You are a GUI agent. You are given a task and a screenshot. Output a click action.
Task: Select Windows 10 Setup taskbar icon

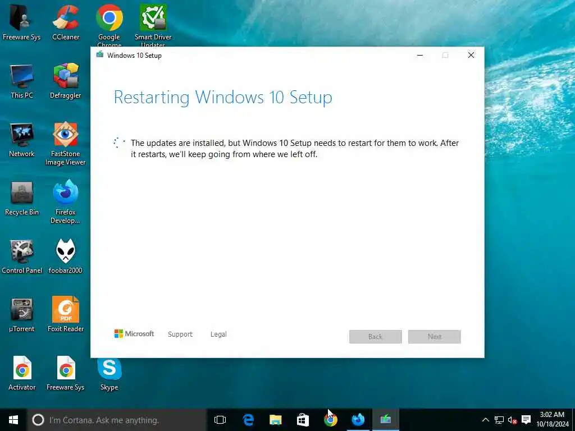coord(385,420)
